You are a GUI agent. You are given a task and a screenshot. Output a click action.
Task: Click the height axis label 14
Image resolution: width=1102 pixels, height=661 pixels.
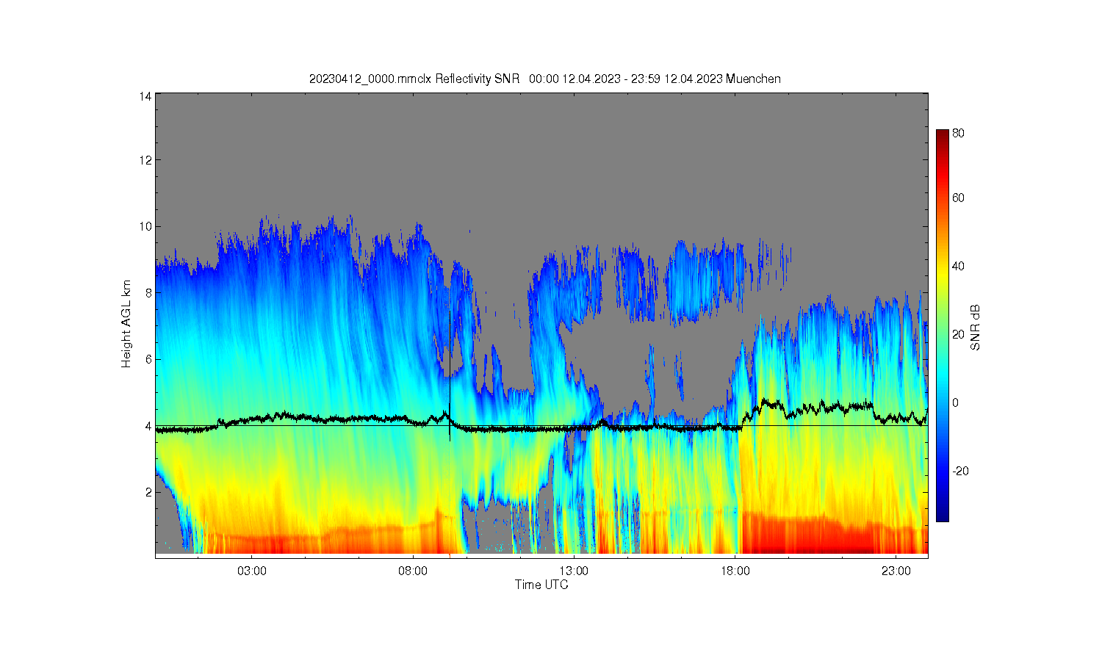(145, 96)
